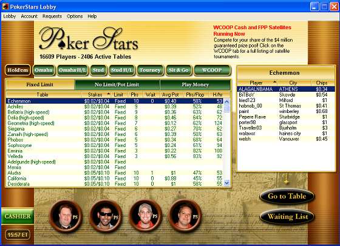The image size is (340, 246).
Task: Select the Aludra table row
Action: (115, 173)
